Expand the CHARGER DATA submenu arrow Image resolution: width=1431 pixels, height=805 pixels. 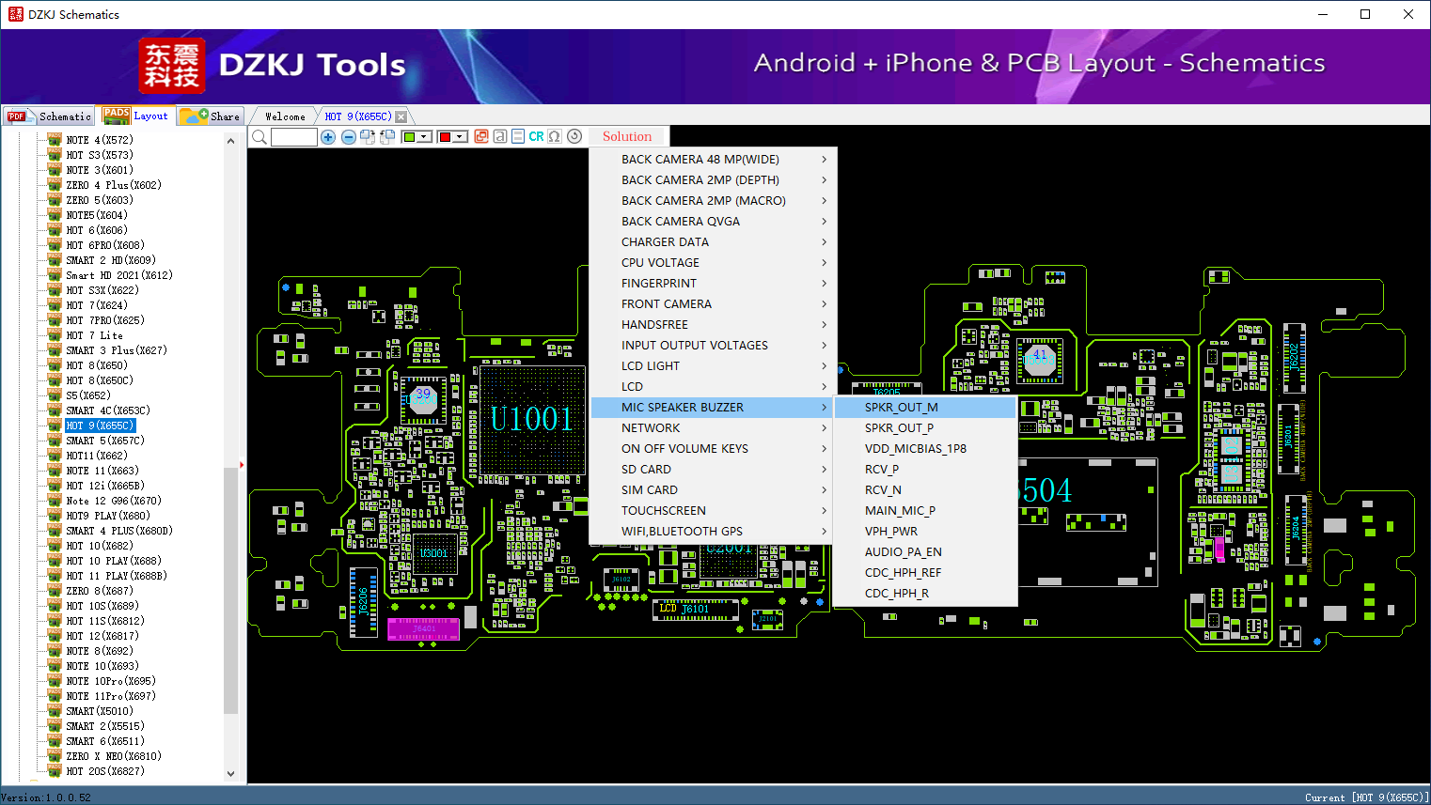pyautogui.click(x=825, y=242)
